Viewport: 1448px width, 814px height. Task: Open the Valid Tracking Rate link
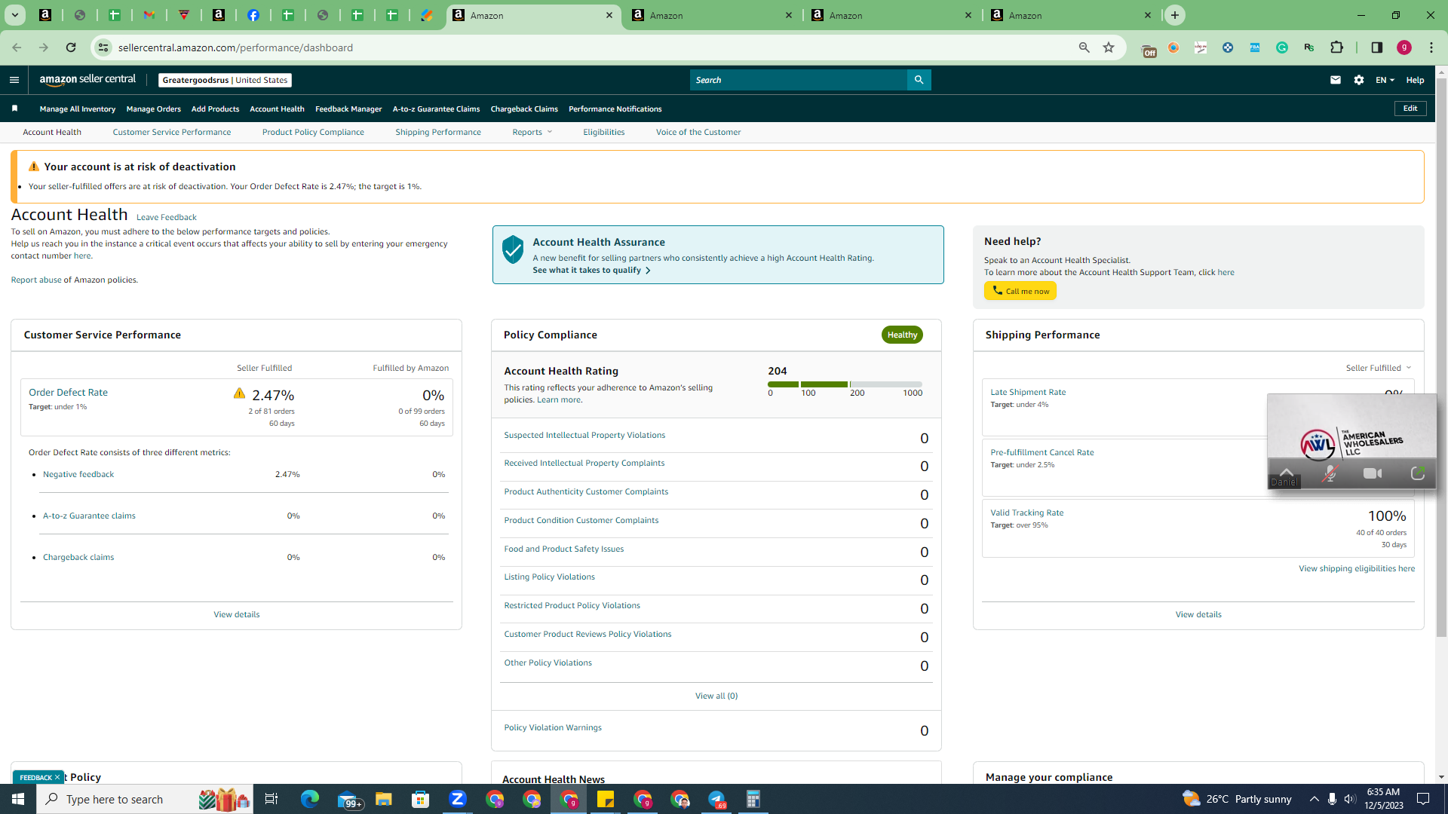point(1027,513)
